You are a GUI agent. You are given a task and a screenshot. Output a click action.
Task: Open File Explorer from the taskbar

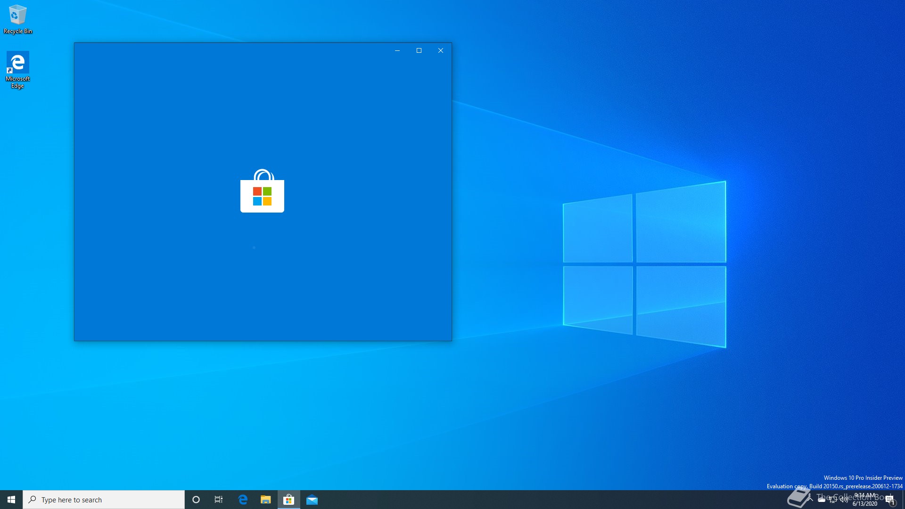tap(266, 500)
